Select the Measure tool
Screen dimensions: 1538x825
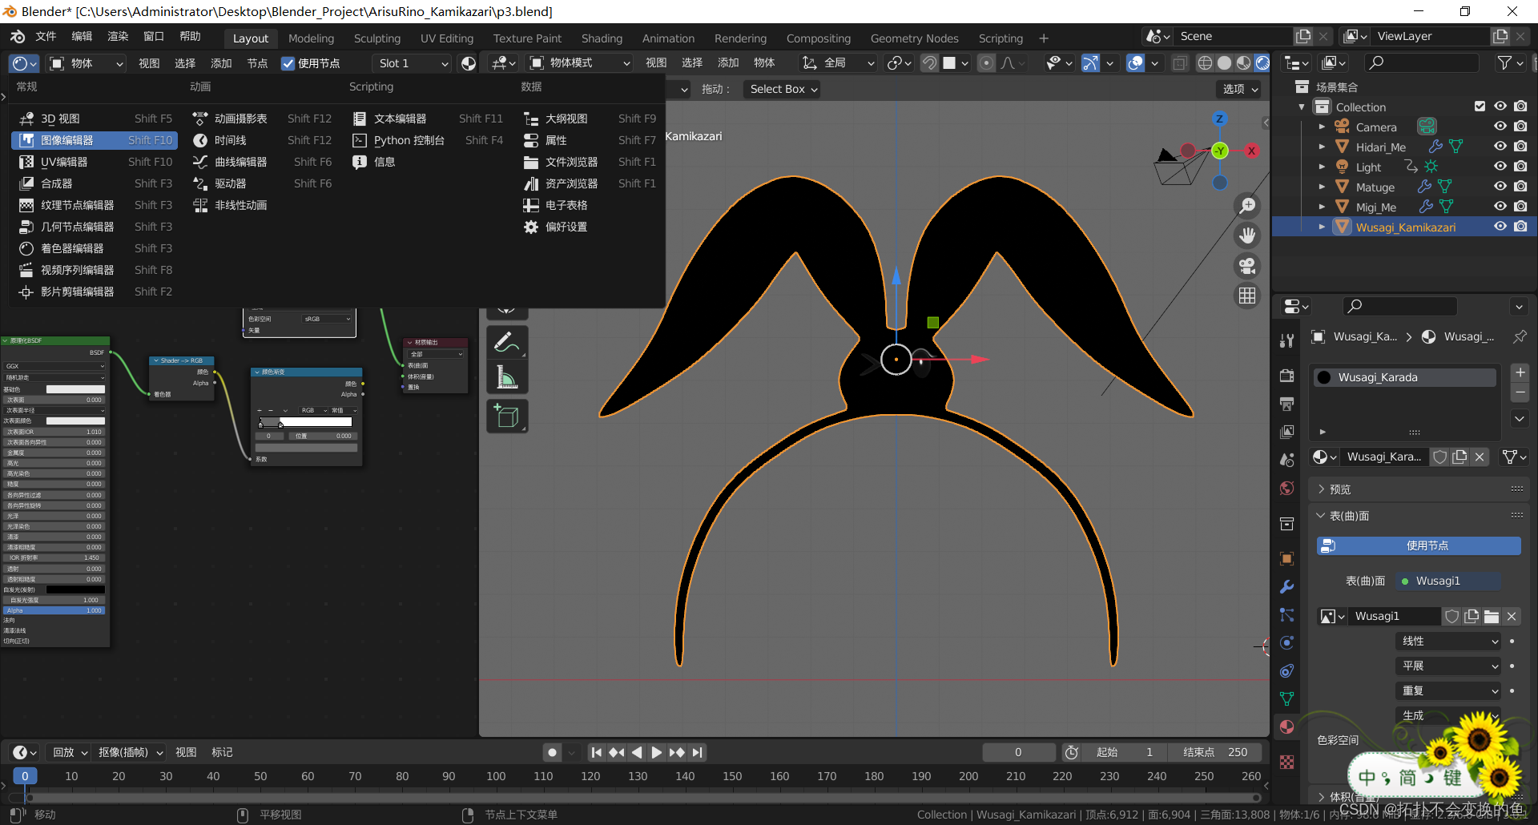click(x=506, y=377)
